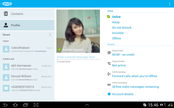Open the rizkisithabani conversation

pyautogui.click(x=27, y=49)
